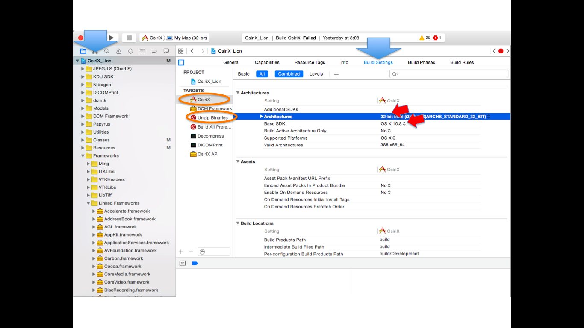The width and height of the screenshot is (584, 328).
Task: Open the Breakpoint navigator tag icon
Action: click(x=154, y=51)
